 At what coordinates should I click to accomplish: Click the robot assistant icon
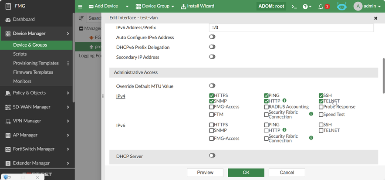point(342,7)
